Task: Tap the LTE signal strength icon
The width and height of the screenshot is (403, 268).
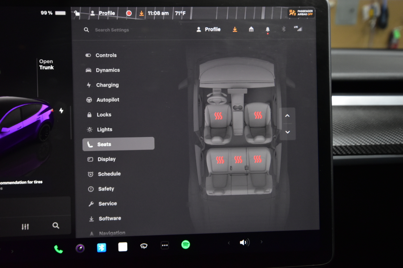Action: click(x=298, y=29)
